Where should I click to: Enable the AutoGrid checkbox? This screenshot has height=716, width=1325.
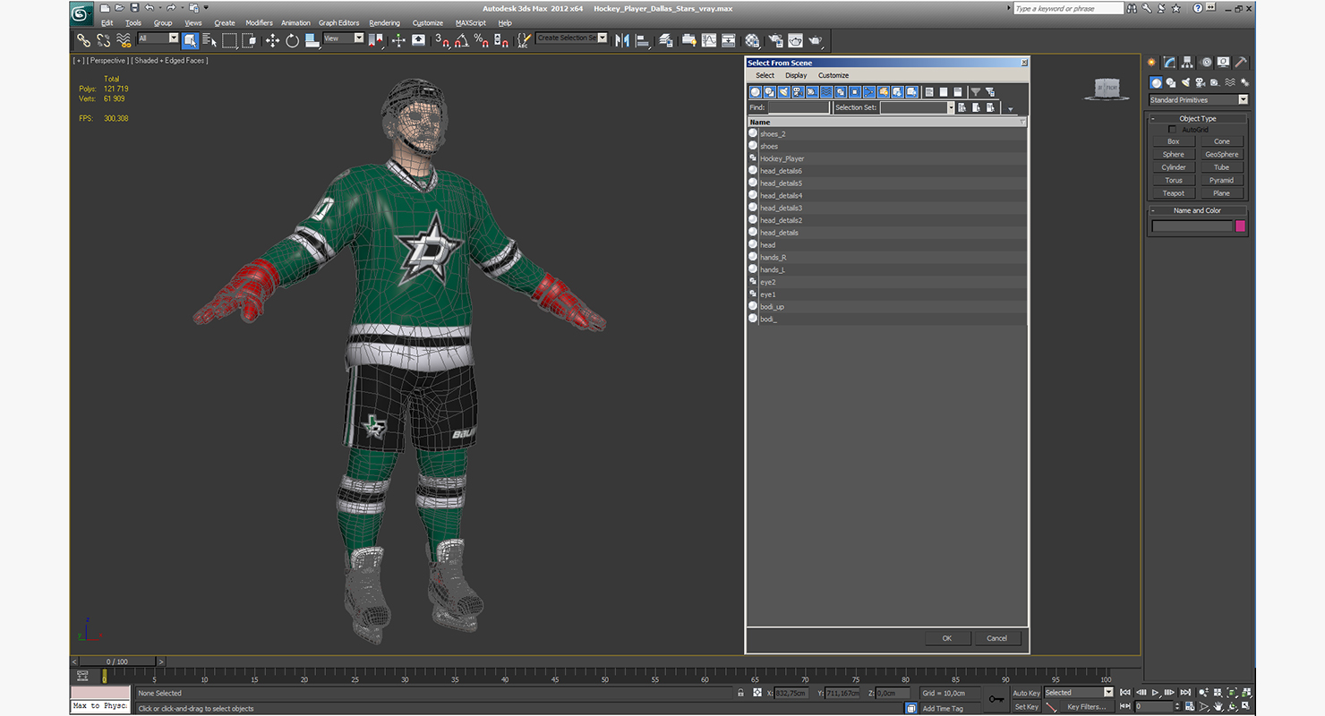1173,130
